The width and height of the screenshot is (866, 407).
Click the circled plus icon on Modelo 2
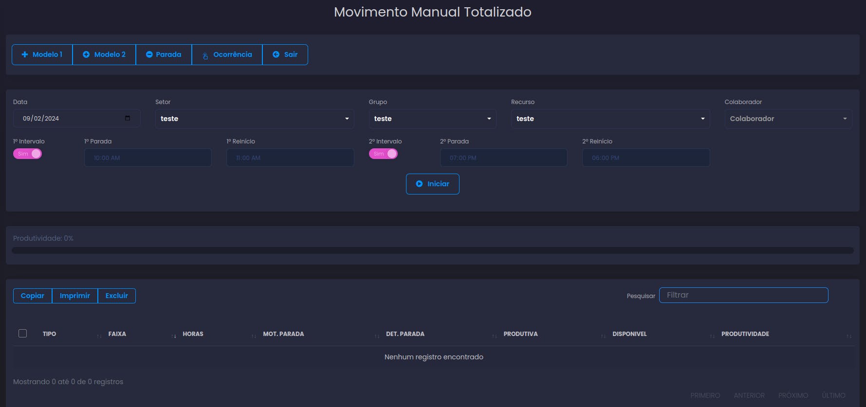coord(86,54)
